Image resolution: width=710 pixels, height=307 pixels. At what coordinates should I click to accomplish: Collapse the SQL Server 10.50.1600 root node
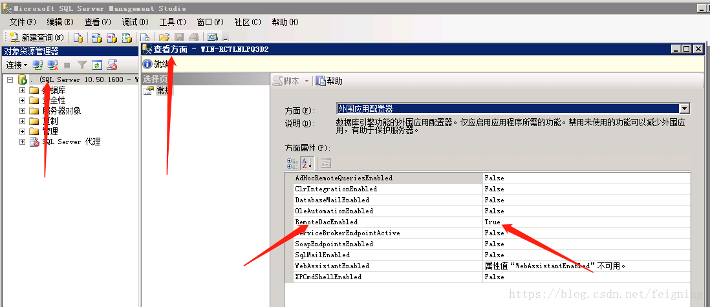pos(10,79)
